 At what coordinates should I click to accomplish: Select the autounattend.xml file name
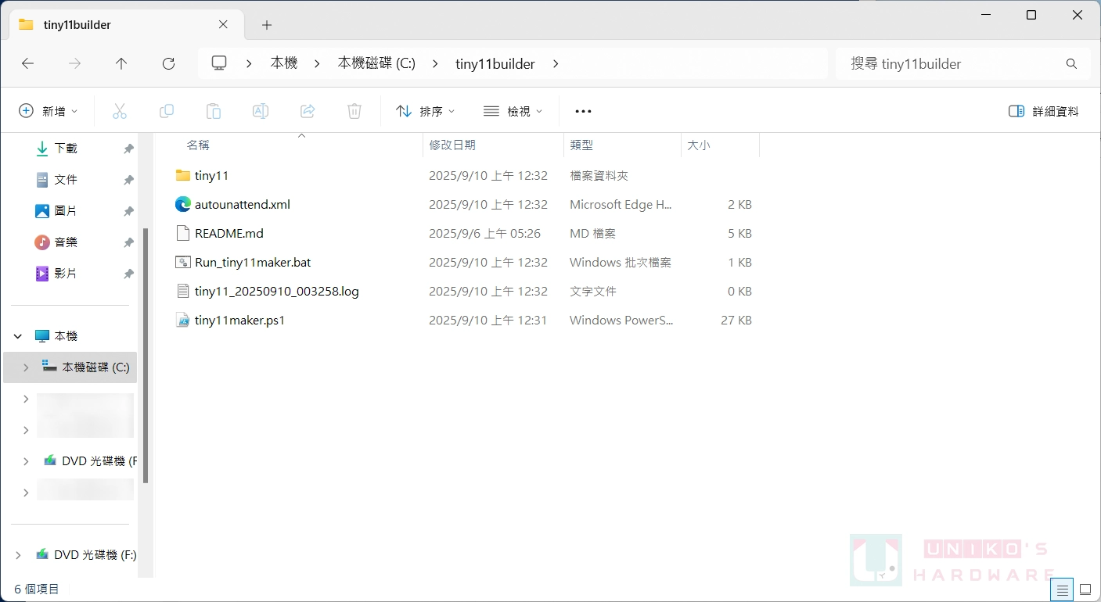(x=243, y=204)
